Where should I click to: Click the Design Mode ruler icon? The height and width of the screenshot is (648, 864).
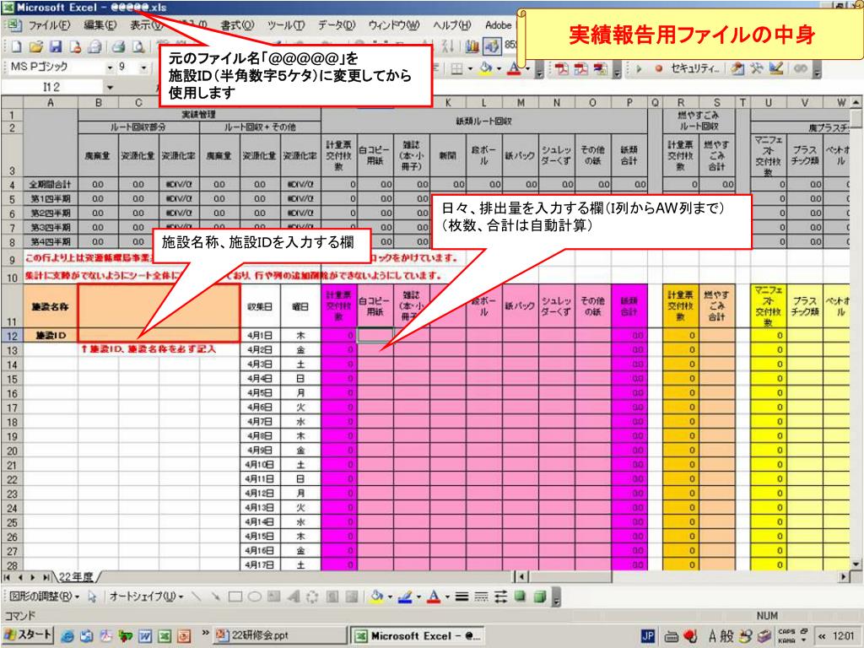click(x=776, y=68)
